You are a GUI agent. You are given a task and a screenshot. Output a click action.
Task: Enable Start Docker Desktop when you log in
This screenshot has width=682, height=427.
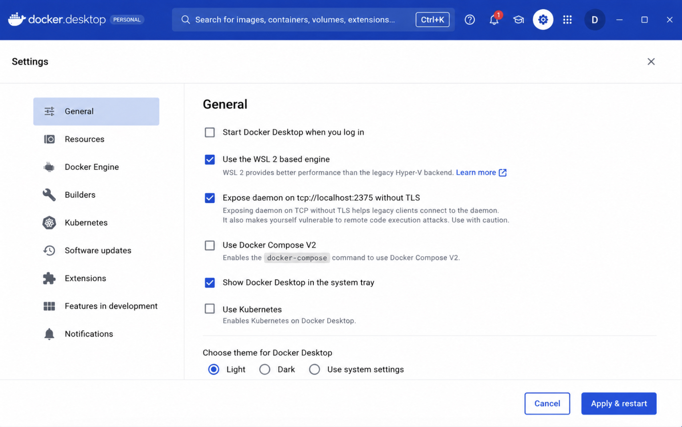tap(210, 132)
